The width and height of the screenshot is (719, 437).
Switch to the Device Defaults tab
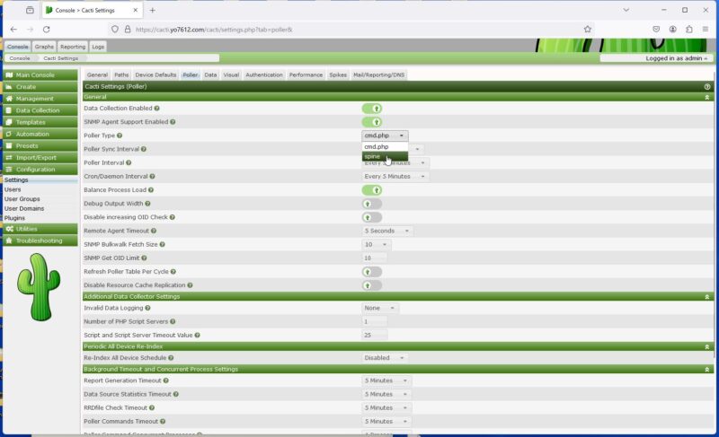(155, 75)
